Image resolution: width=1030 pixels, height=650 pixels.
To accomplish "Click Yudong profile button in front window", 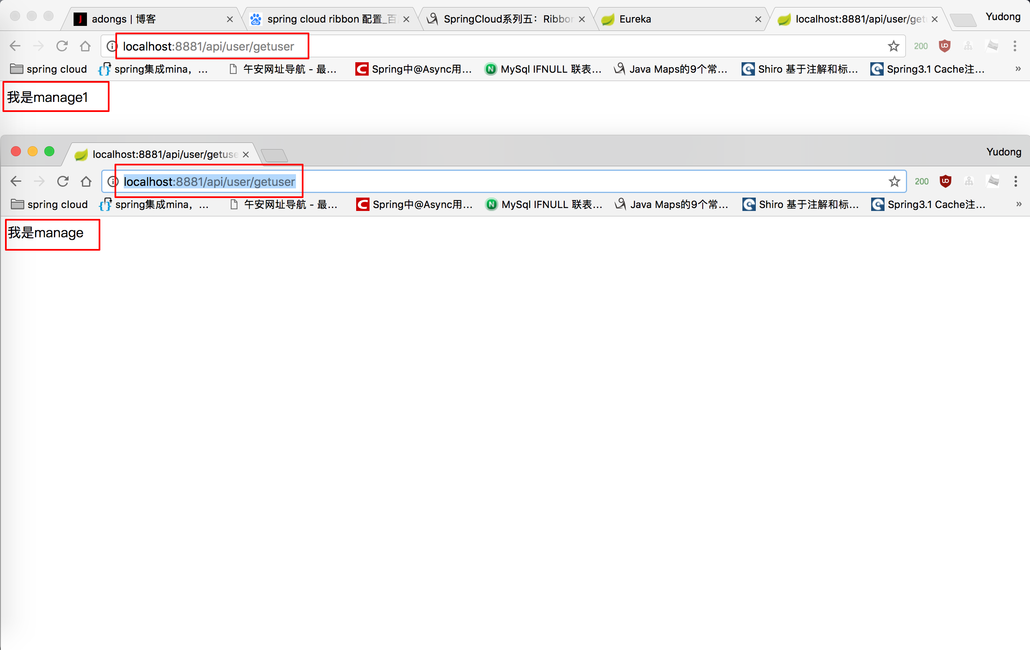I will click(1004, 152).
